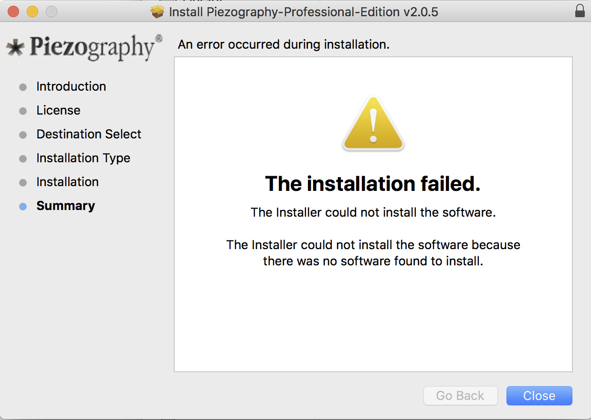Click the bold Summary step label

[65, 206]
